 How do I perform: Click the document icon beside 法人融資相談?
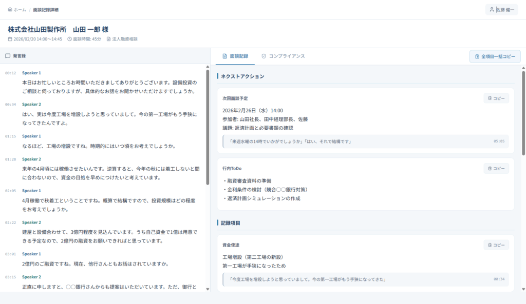tap(108, 39)
